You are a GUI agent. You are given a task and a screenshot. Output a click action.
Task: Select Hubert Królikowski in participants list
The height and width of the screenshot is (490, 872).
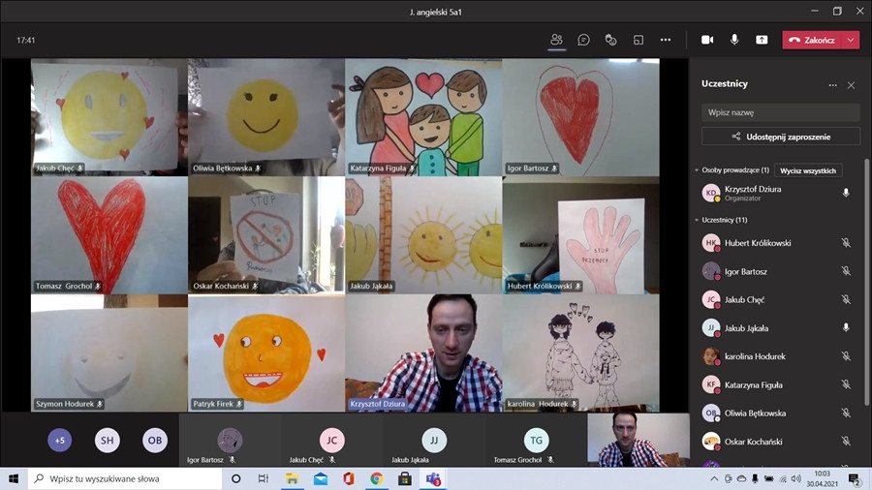click(x=777, y=243)
